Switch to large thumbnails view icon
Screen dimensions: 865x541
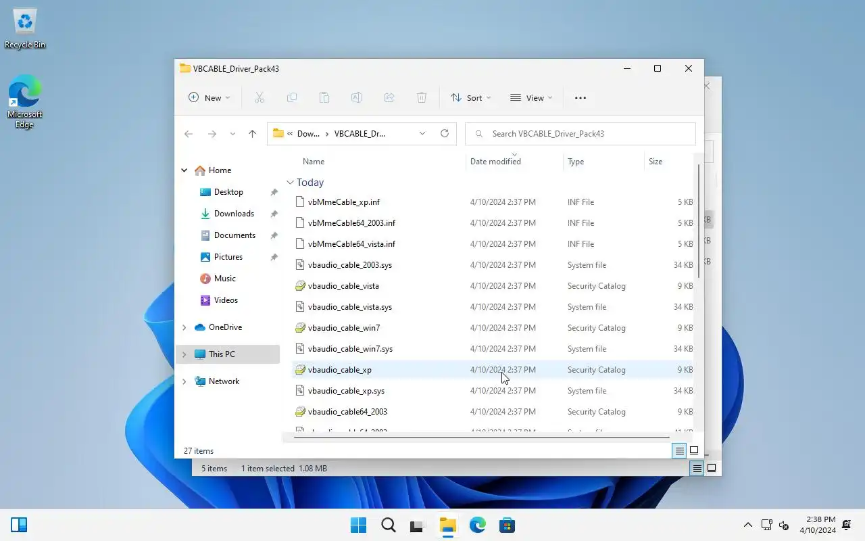click(694, 450)
